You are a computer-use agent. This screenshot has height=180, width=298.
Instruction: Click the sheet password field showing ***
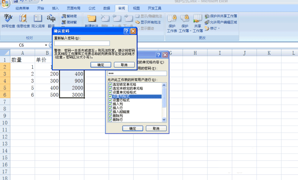click(x=137, y=73)
